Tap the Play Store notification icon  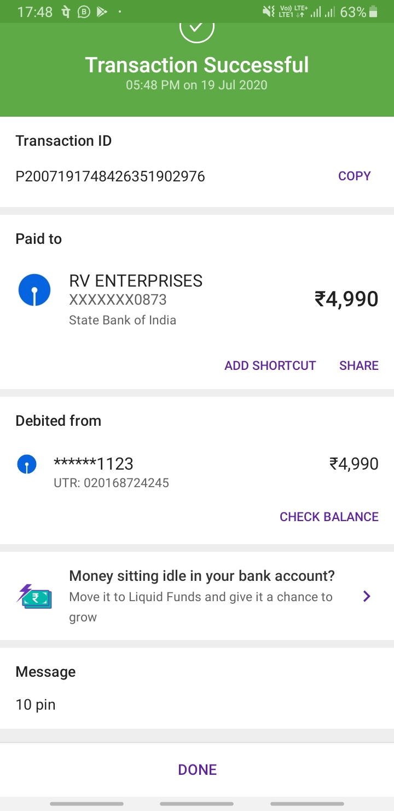(x=102, y=12)
